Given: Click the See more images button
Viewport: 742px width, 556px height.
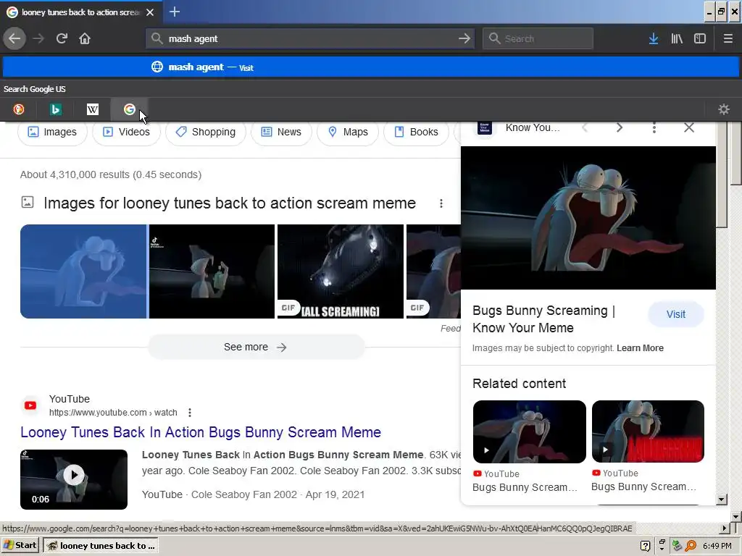Looking at the screenshot, I should (x=256, y=347).
